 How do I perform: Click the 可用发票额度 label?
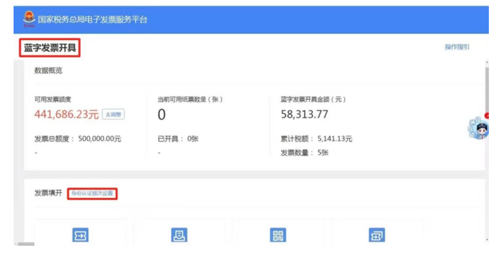[x=53, y=100]
